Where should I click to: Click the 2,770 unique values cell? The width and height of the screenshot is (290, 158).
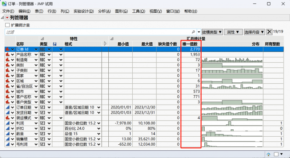click(191, 49)
